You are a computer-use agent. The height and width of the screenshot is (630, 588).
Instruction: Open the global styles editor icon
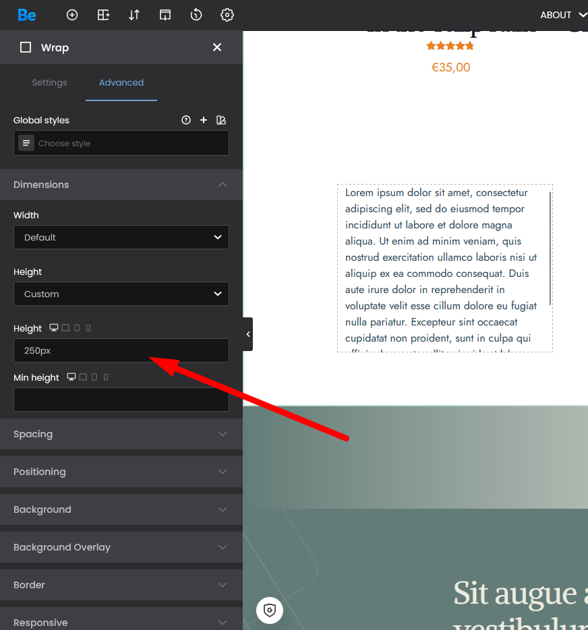tap(221, 120)
